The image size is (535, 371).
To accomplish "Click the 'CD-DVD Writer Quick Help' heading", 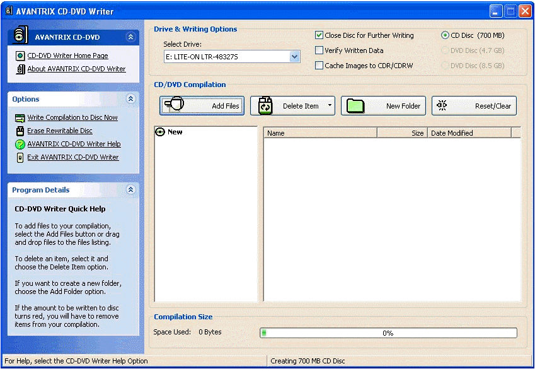I will [x=60, y=209].
